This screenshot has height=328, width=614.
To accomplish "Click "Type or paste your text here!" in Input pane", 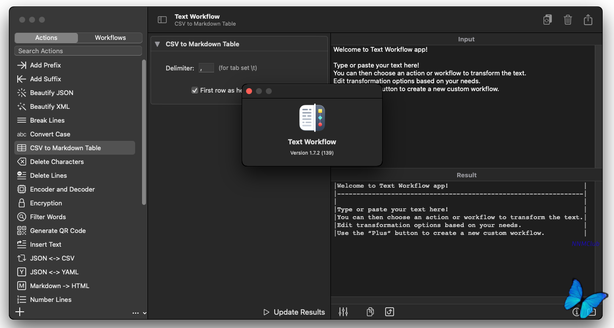I will [x=376, y=65].
